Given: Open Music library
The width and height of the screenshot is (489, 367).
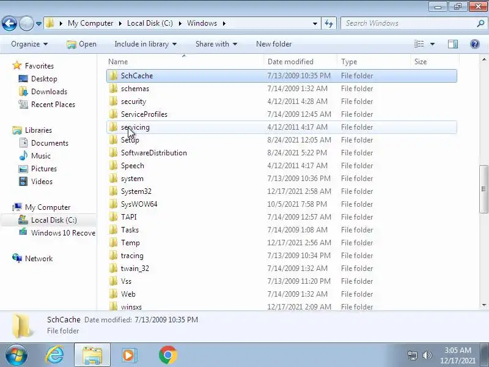Looking at the screenshot, I should coord(40,155).
